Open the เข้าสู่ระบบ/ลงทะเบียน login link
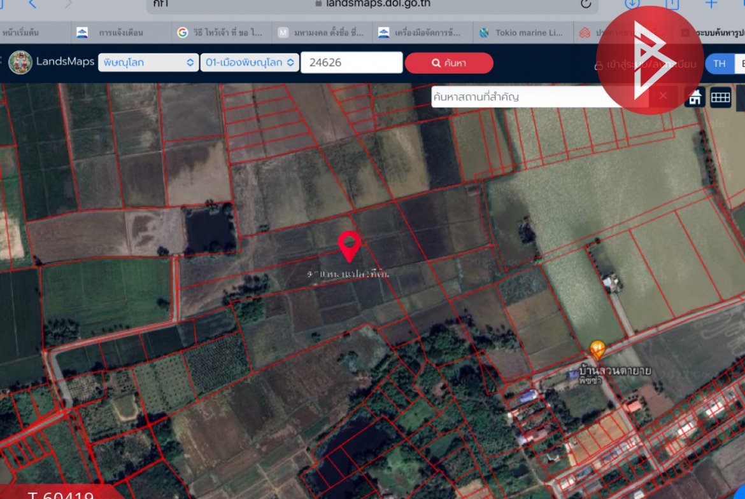 coord(645,64)
